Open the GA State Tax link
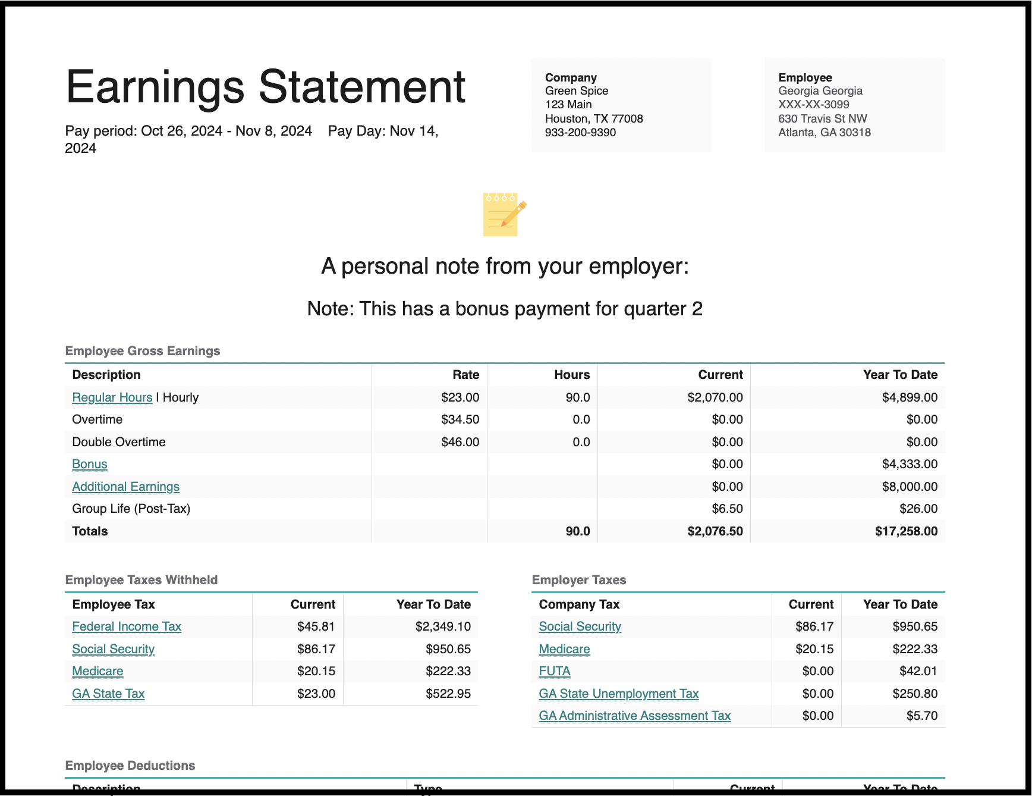Viewport: 1032px width, 796px height. click(108, 693)
